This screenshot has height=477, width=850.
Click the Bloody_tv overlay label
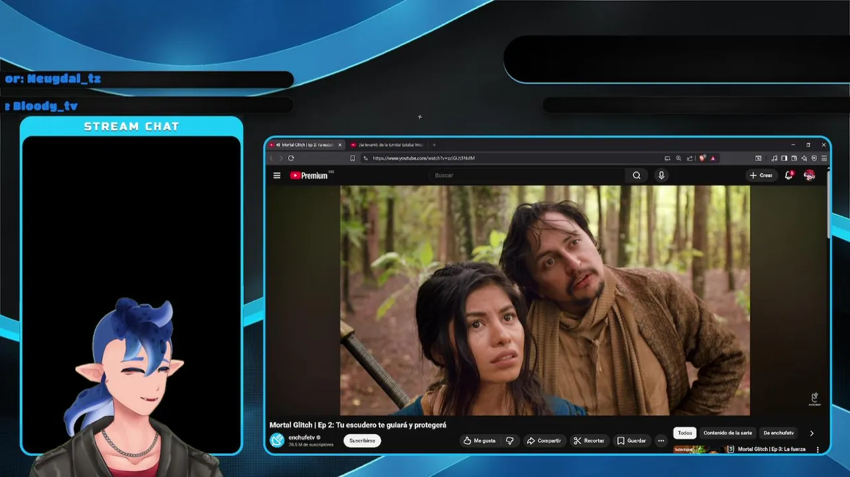click(x=45, y=106)
